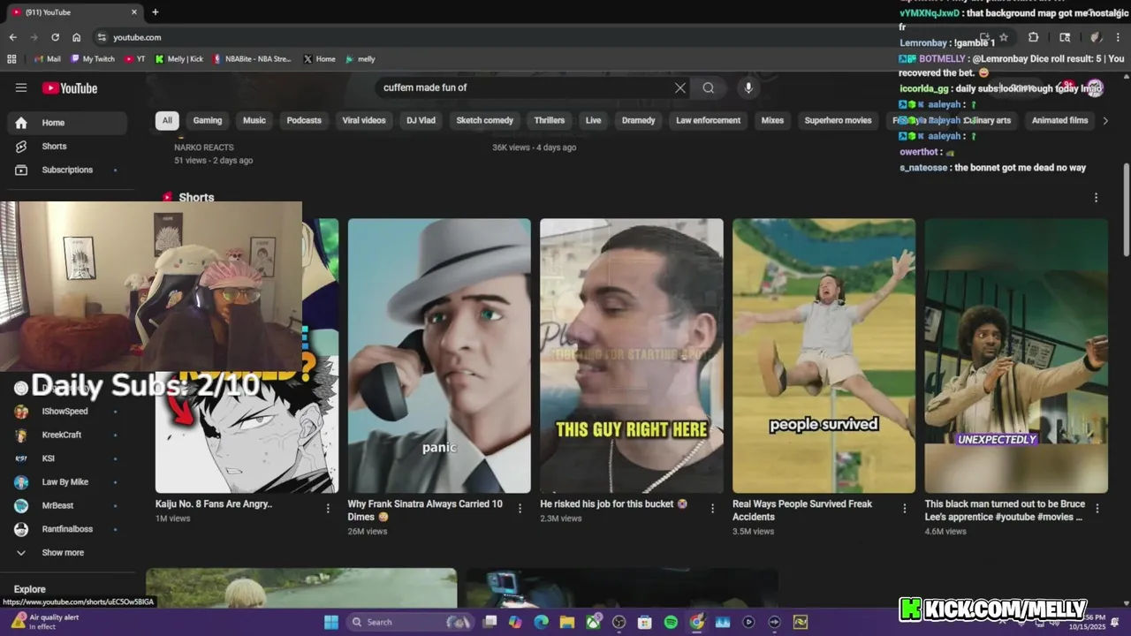Viewport: 1131px width, 636px height.
Task: Select the Gaming filter chip
Action: pos(208,120)
